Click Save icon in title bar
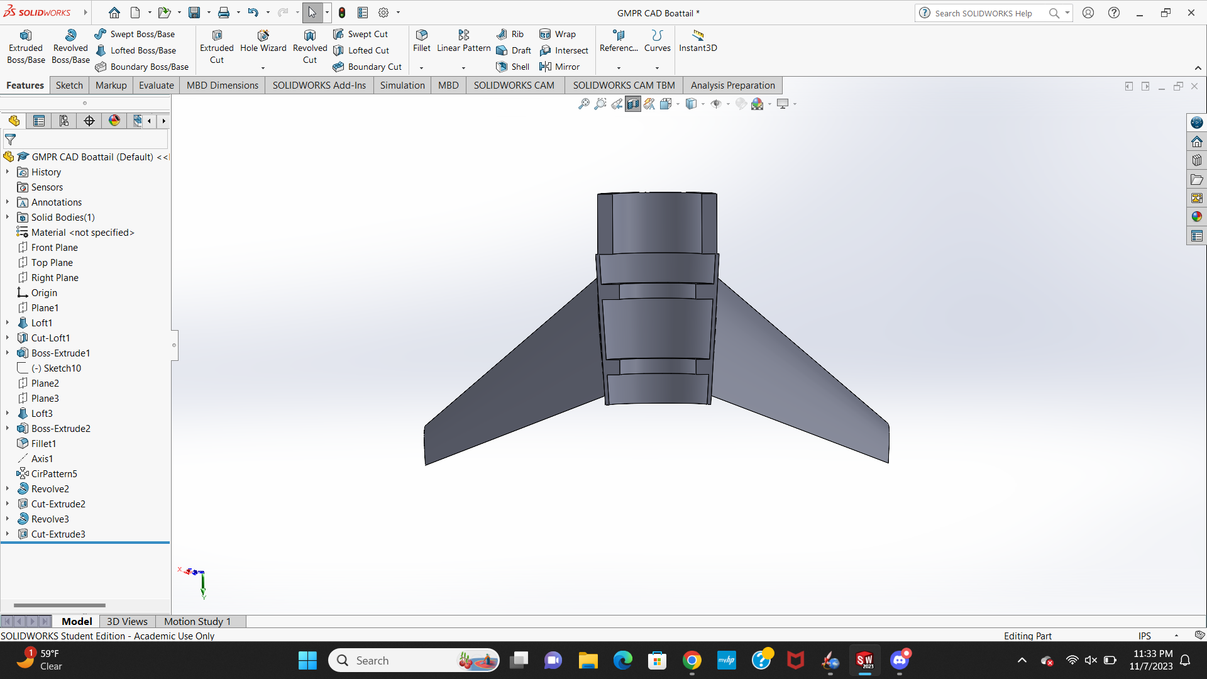 pyautogui.click(x=194, y=13)
